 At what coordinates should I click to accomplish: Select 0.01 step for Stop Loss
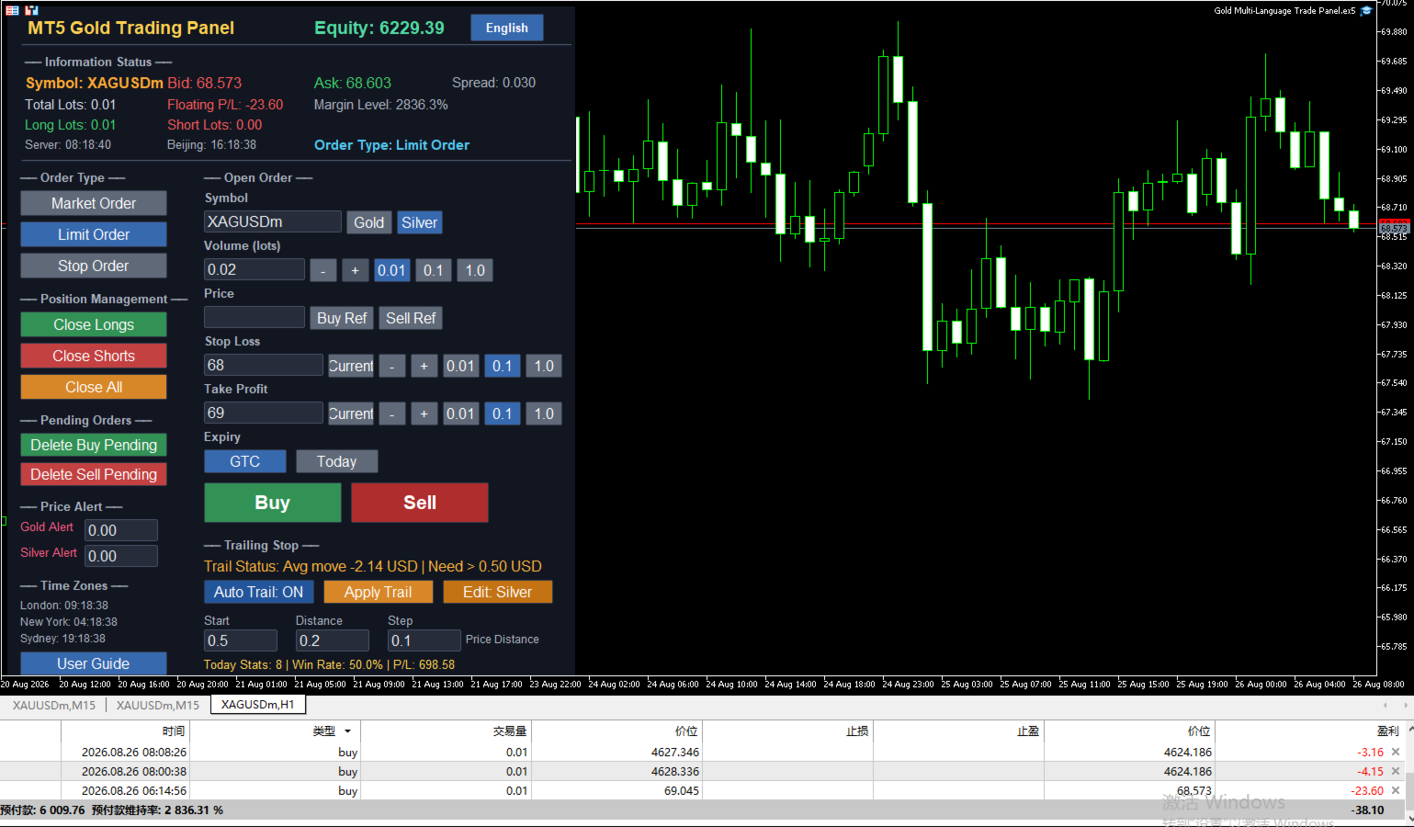point(460,366)
